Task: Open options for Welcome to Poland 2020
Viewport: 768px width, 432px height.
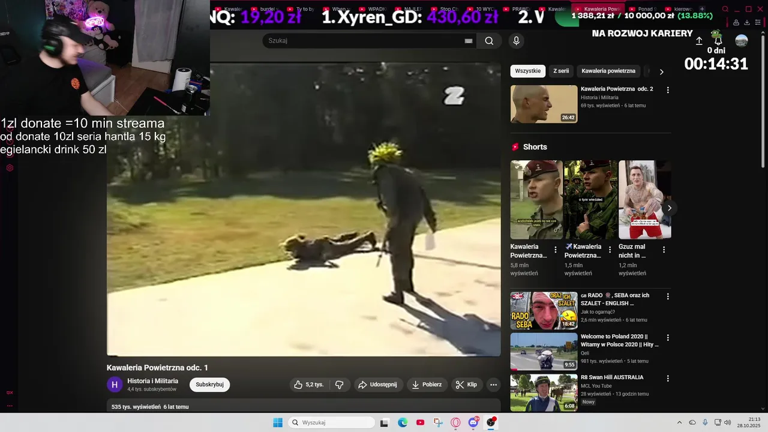Action: tap(668, 338)
